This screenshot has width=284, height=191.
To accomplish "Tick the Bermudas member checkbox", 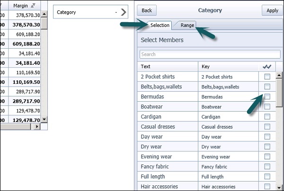I will pyautogui.click(x=267, y=96).
